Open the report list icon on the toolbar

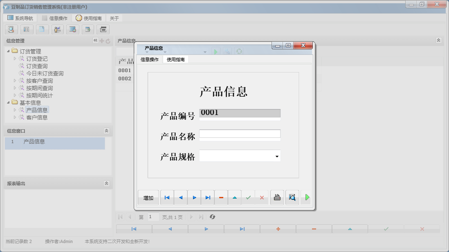pyautogui.click(x=27, y=29)
